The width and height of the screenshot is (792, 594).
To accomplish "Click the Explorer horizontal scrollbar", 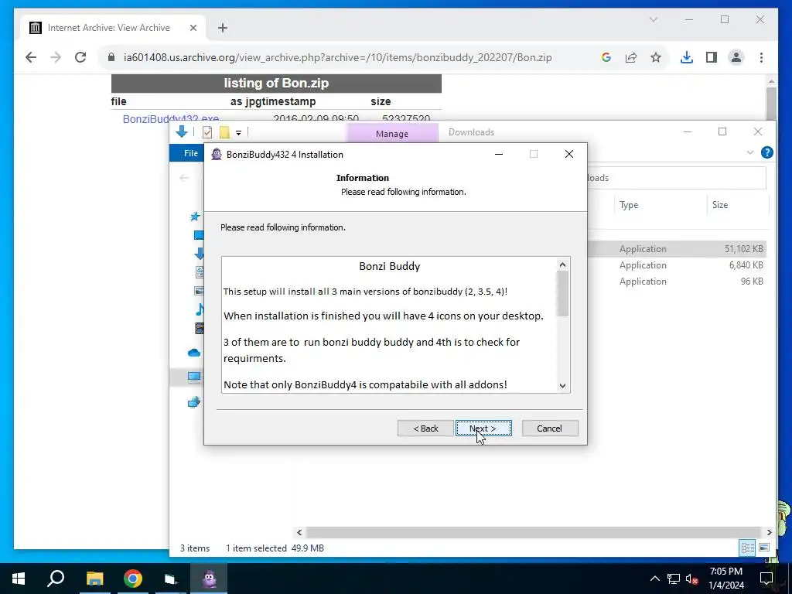I will [534, 532].
